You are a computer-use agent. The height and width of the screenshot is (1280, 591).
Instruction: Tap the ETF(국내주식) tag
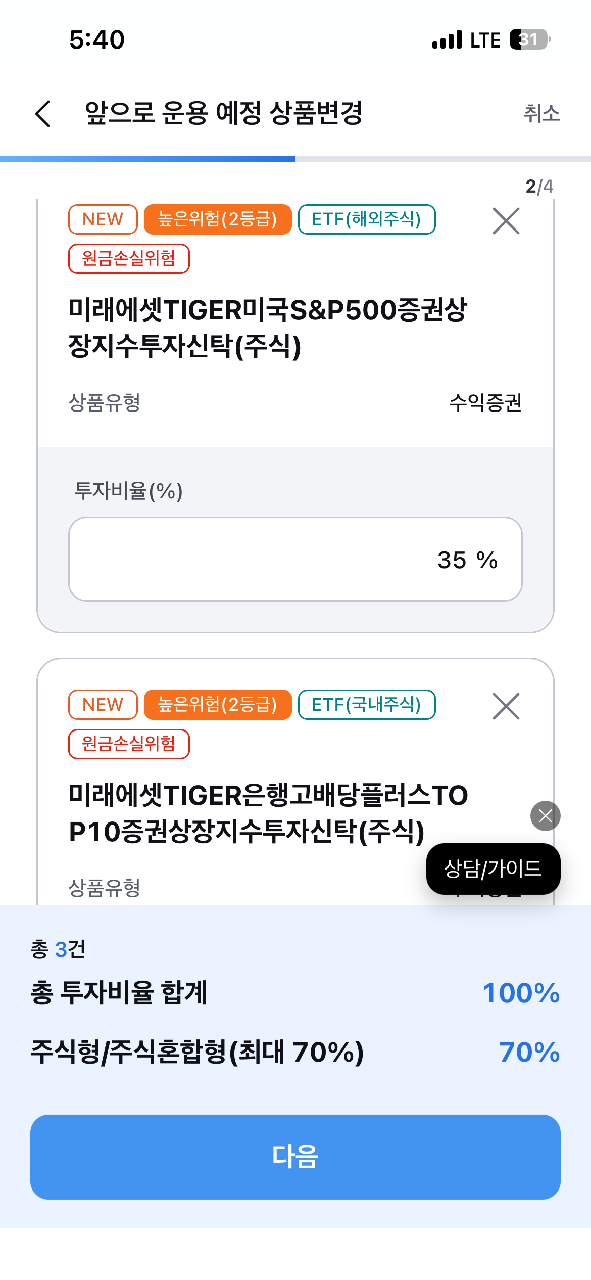[366, 704]
